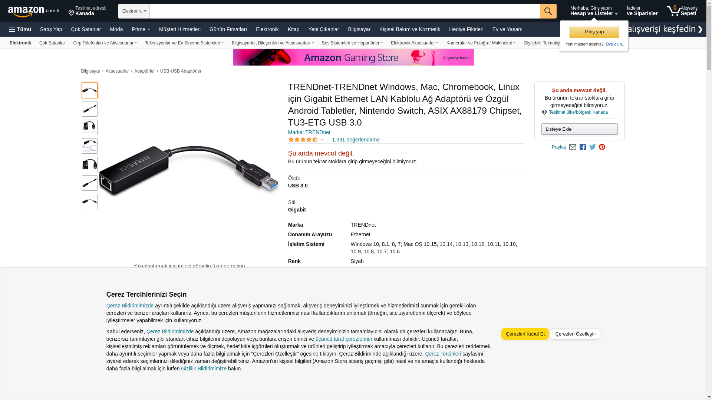The image size is (712, 400).
Task: Open the Hesap ve Listeler dropdown
Action: (594, 11)
